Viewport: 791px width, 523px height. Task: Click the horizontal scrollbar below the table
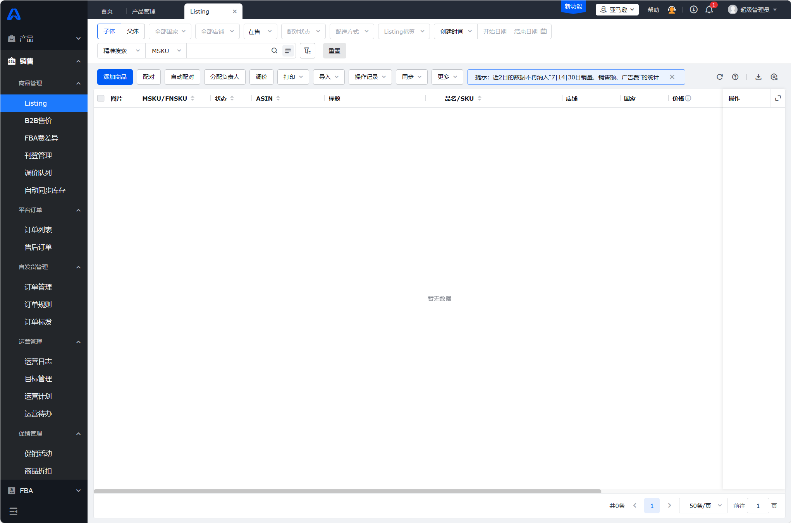347,491
